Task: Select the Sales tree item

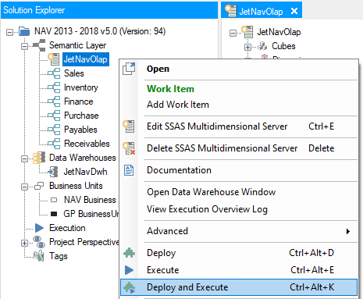Action: pos(74,73)
